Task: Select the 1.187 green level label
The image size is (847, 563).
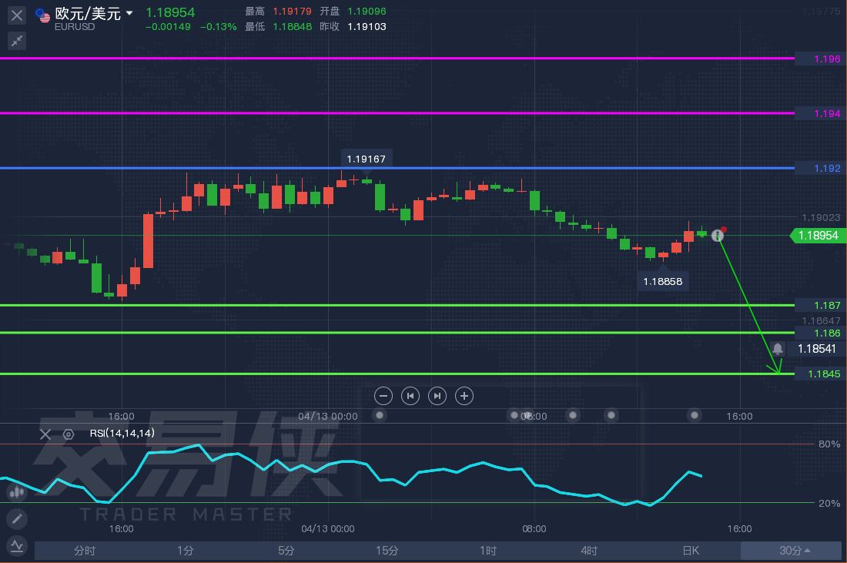Action: point(819,305)
